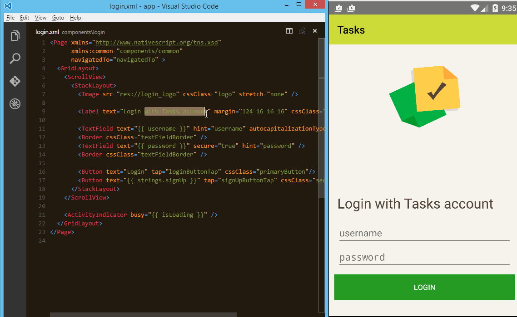The height and width of the screenshot is (317, 517).
Task: Close the login.xml editor
Action: coord(315,31)
